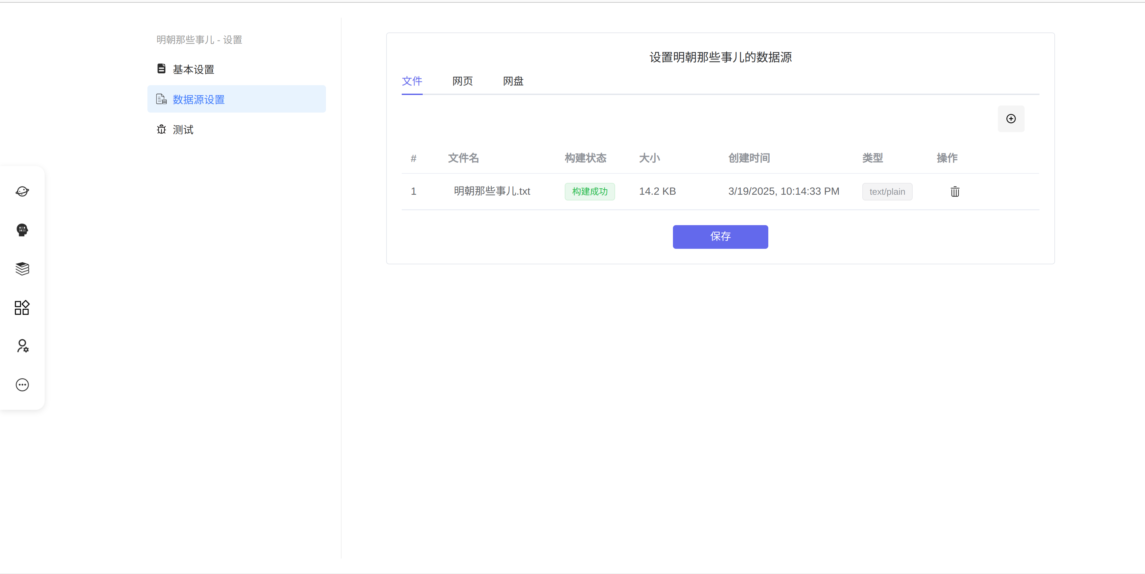Click the add file plus button
The width and height of the screenshot is (1145, 574).
coord(1011,119)
